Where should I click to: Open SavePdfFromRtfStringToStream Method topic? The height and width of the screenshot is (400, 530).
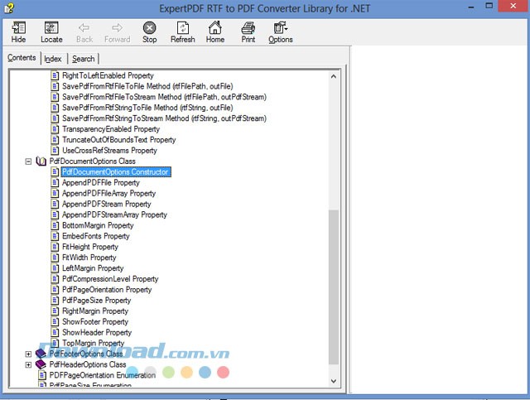[x=164, y=118]
